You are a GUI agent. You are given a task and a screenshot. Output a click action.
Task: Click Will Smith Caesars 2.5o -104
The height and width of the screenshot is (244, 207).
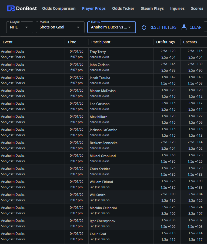coord(195,194)
